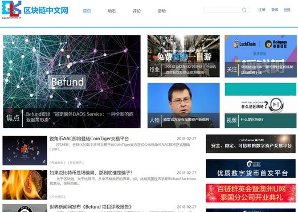The width and height of the screenshot is (298, 212).
Task: Click the AAC article summary text
Action: pos(120,147)
